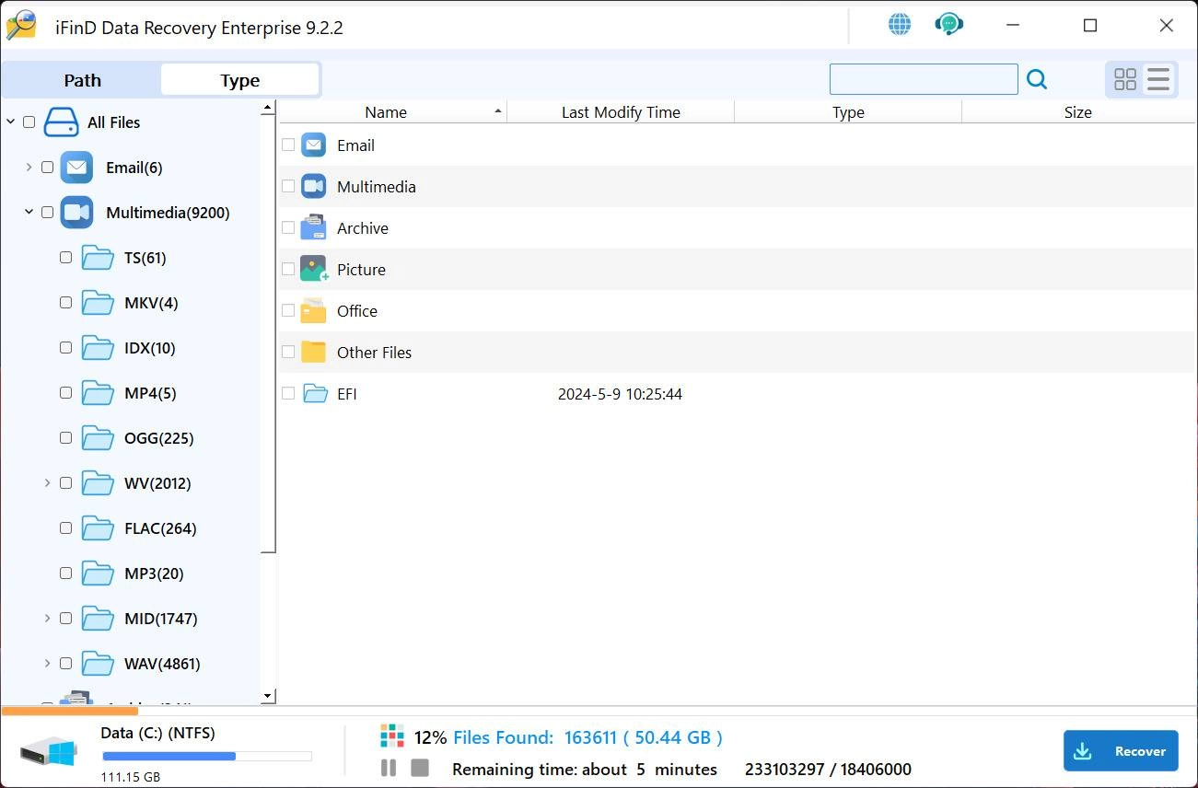Collapse the Multimedia(9200) node
The width and height of the screenshot is (1198, 788).
tap(29, 213)
